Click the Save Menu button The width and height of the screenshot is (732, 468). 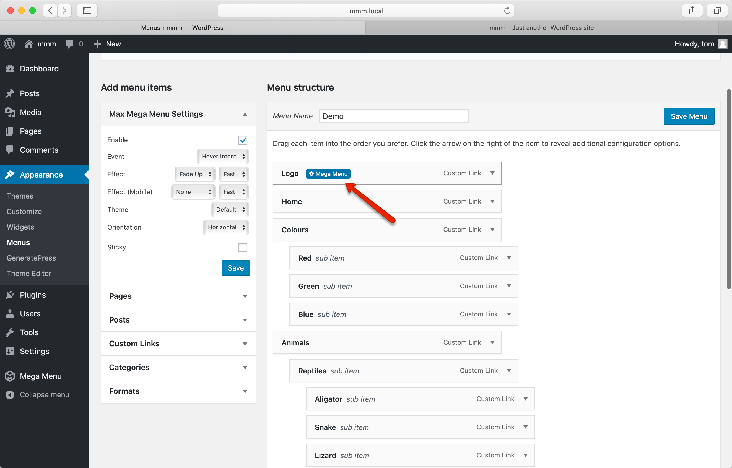(x=689, y=116)
